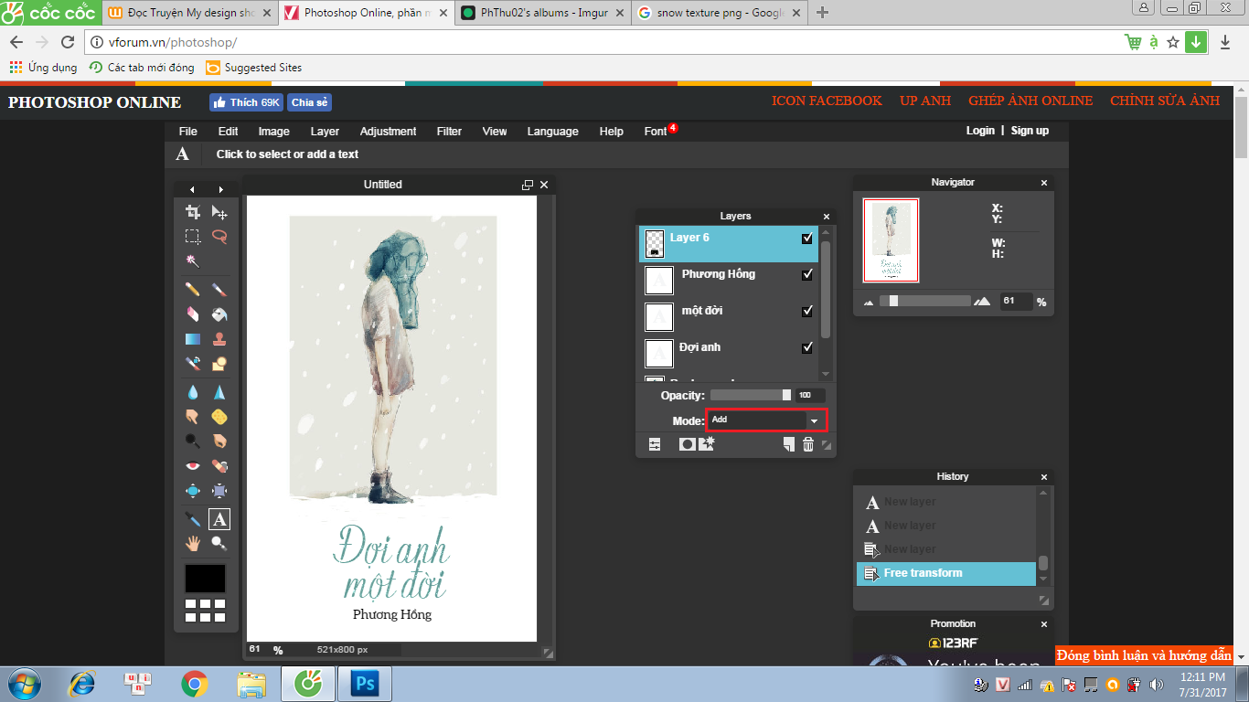Toggle visibility of một đời layer
1249x702 pixels.
[807, 312]
